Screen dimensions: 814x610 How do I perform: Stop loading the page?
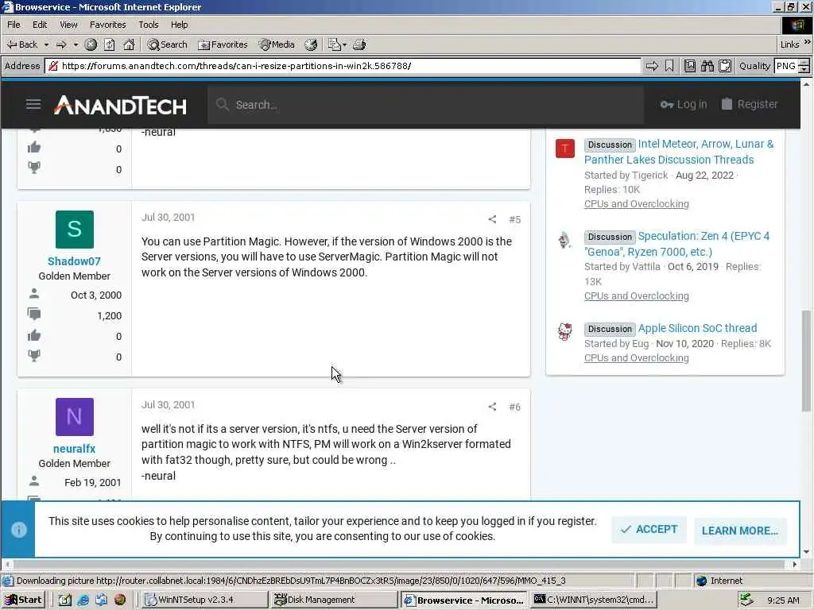[x=91, y=44]
